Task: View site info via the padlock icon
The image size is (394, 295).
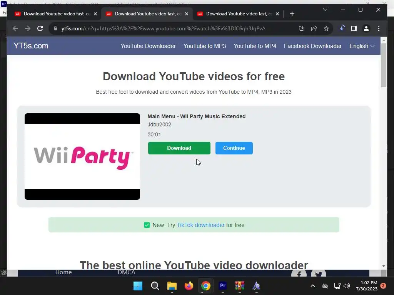Action: (55, 28)
